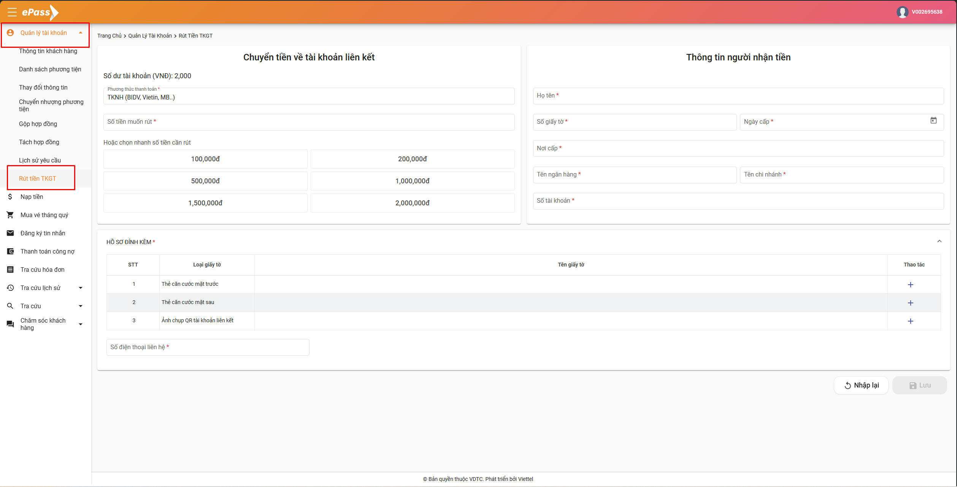Click the hamburger menu icon
This screenshot has height=487, width=957.
[x=12, y=12]
